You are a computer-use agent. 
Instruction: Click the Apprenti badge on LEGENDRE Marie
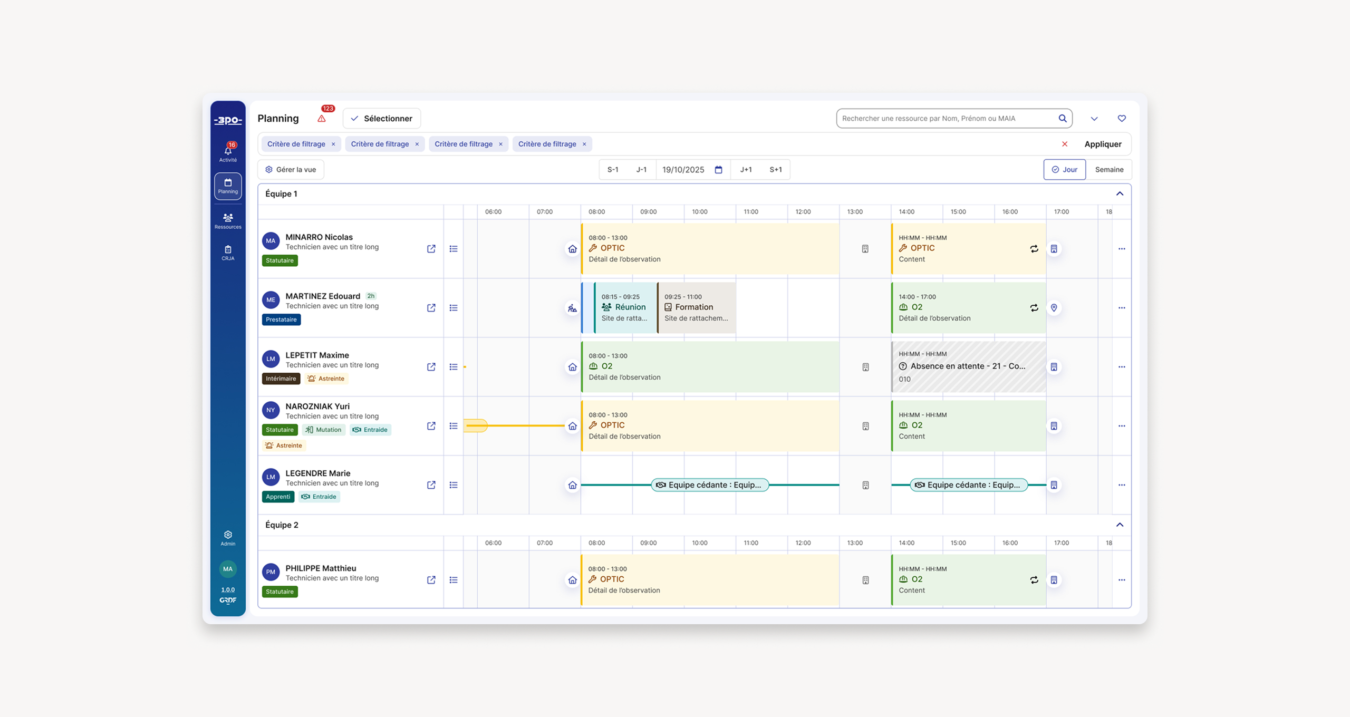pos(278,497)
